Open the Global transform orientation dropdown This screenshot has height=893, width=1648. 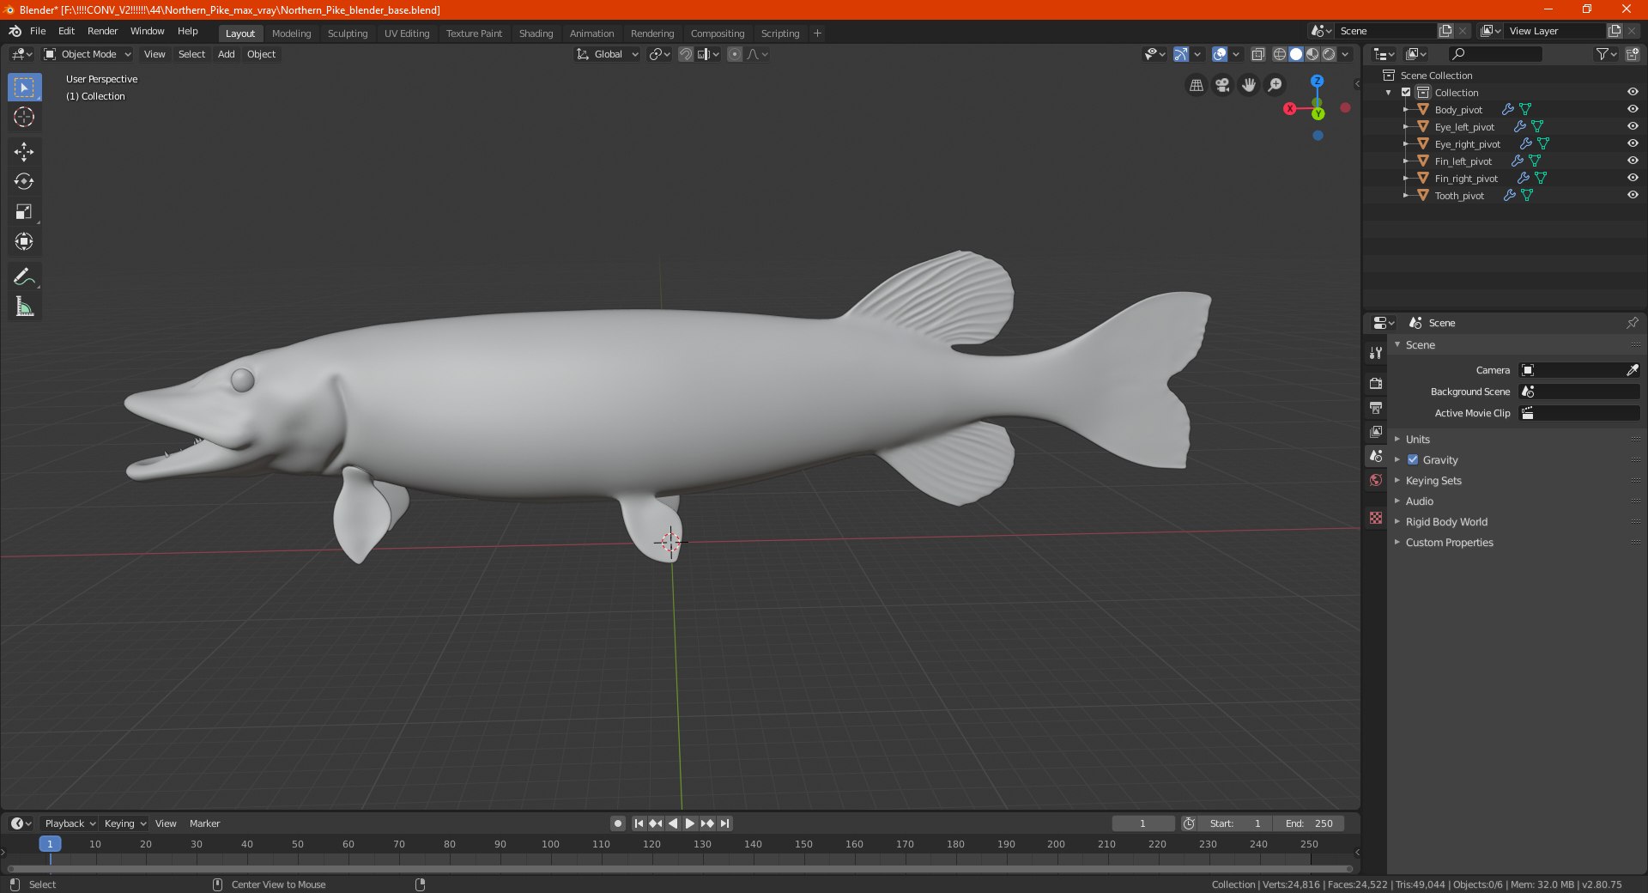(x=608, y=54)
